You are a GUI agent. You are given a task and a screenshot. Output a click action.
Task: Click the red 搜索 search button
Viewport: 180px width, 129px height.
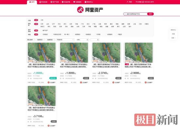(151, 14)
